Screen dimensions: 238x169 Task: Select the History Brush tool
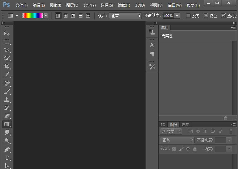point(7,108)
